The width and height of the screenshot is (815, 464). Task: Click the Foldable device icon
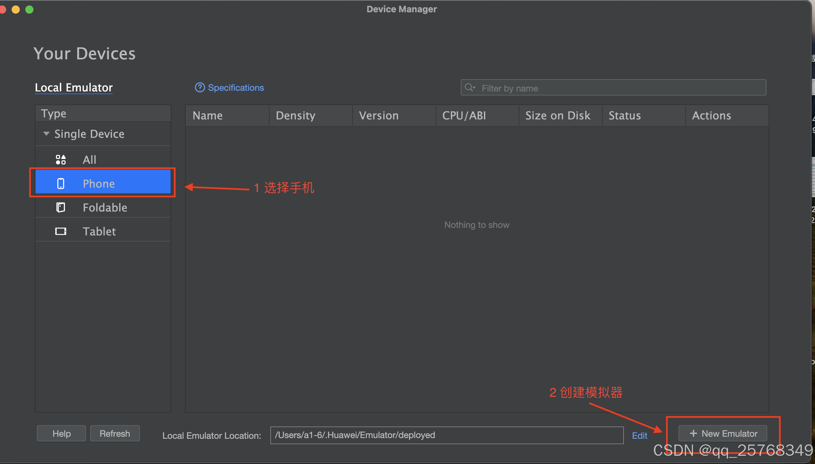point(61,207)
